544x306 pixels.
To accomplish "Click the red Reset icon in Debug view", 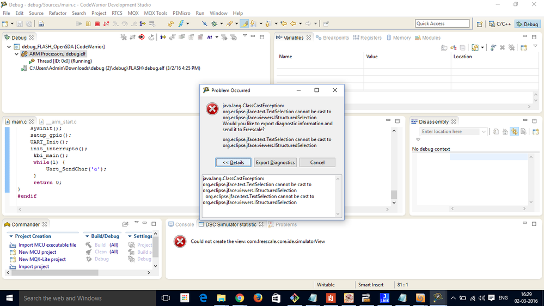I will tap(142, 37).
